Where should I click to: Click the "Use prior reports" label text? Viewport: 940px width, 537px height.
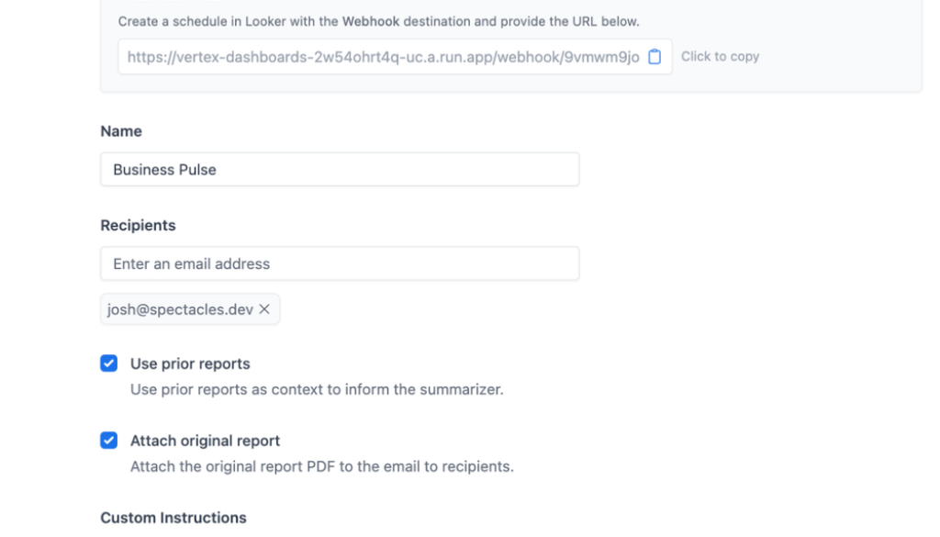(190, 364)
